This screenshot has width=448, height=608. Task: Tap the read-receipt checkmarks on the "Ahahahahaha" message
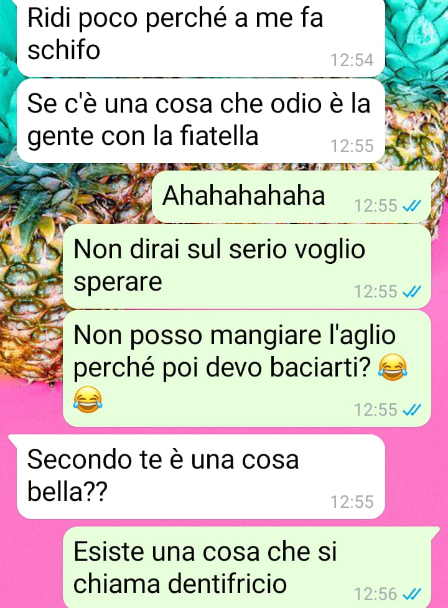(x=412, y=206)
